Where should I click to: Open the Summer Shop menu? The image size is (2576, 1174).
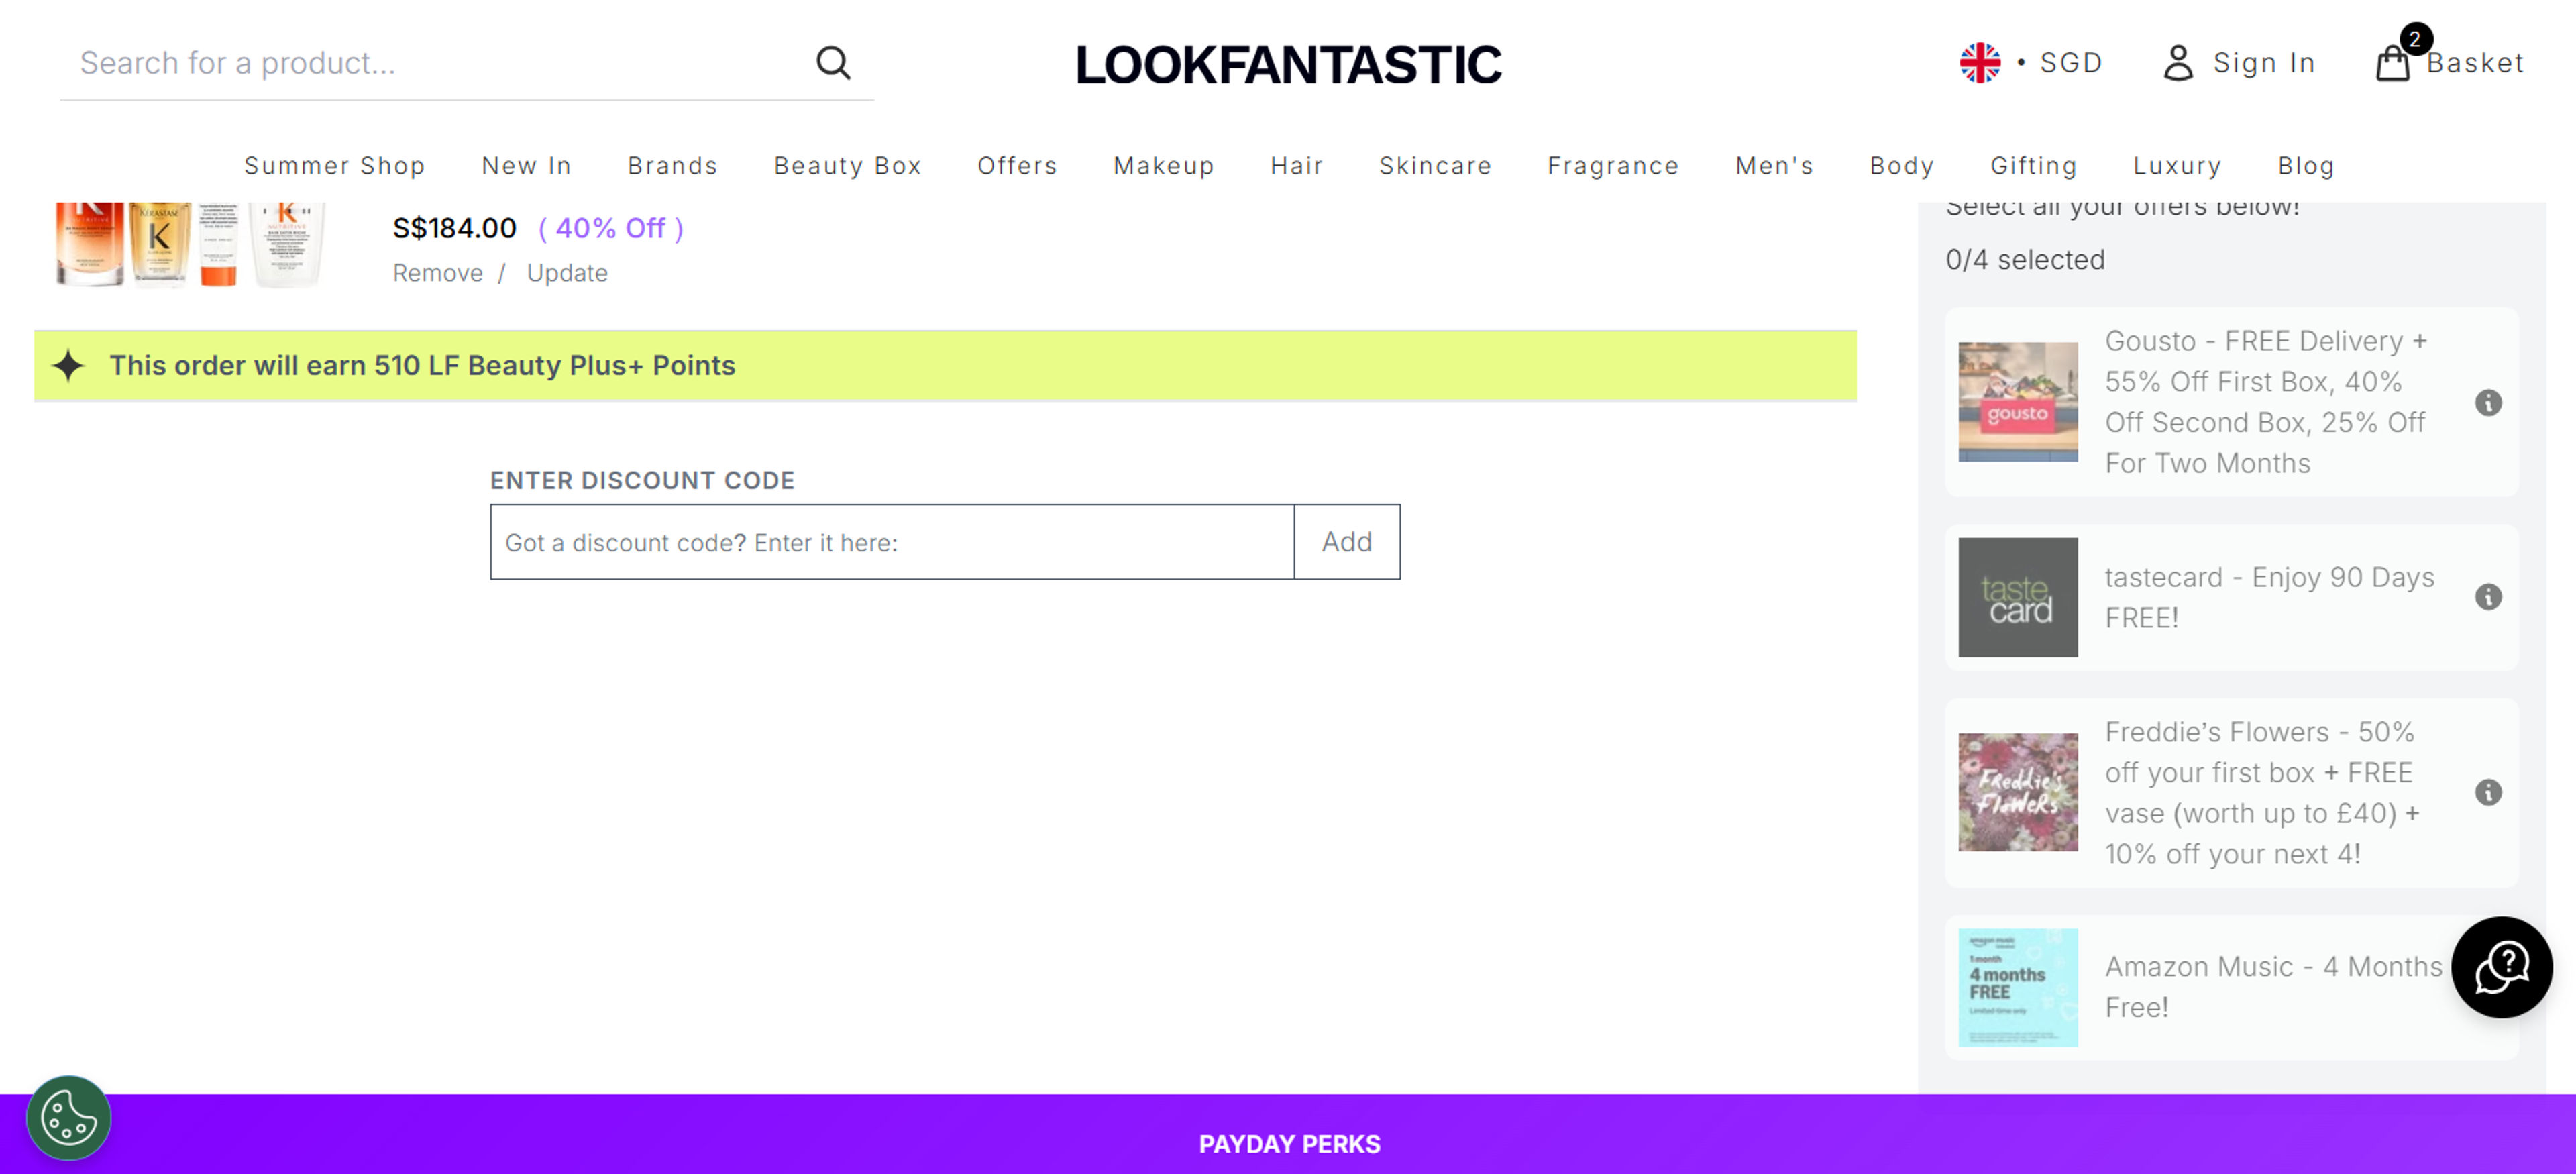pyautogui.click(x=334, y=166)
